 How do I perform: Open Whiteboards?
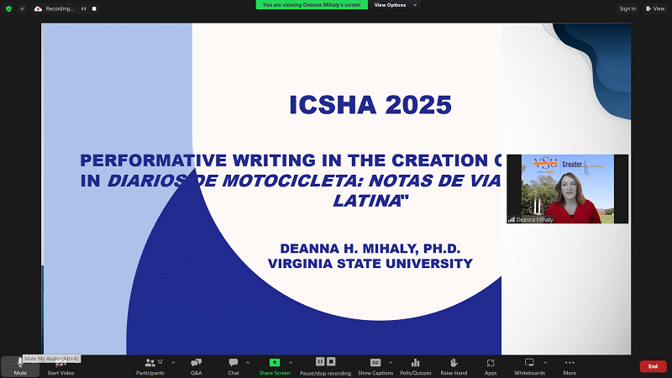[x=529, y=365]
